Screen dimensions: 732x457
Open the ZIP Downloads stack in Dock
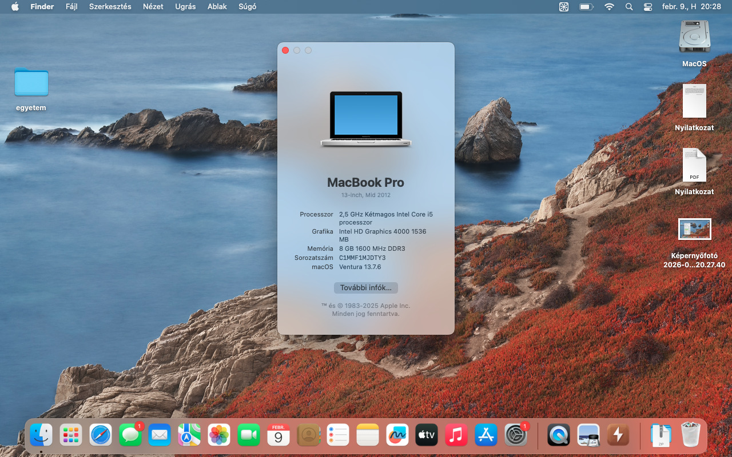(x=661, y=435)
